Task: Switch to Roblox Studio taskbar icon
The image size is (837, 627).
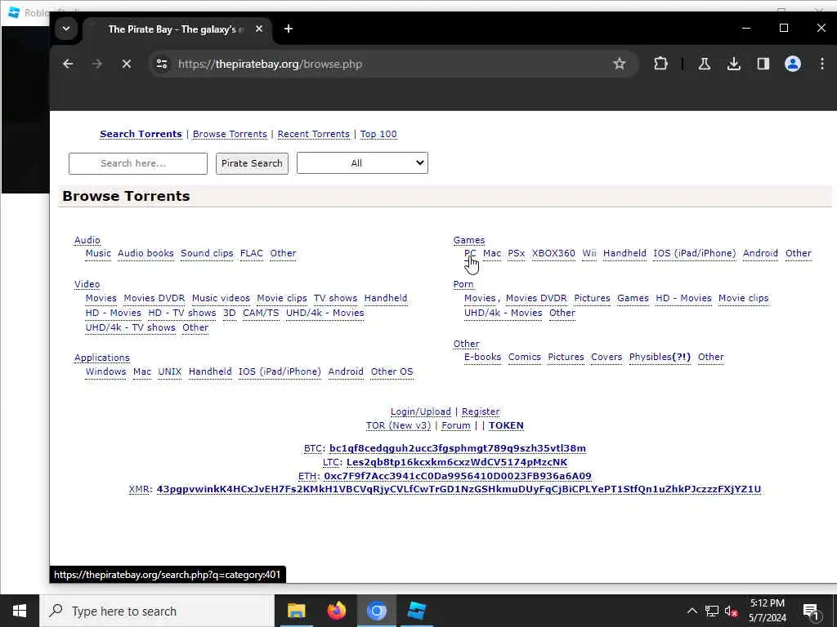Action: click(x=416, y=611)
